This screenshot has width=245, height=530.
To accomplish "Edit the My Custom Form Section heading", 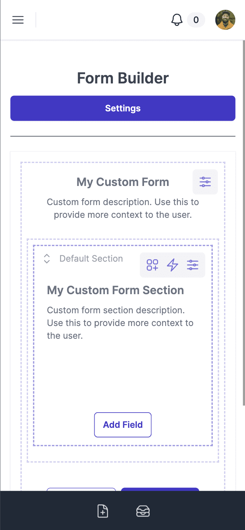I will pos(115,290).
